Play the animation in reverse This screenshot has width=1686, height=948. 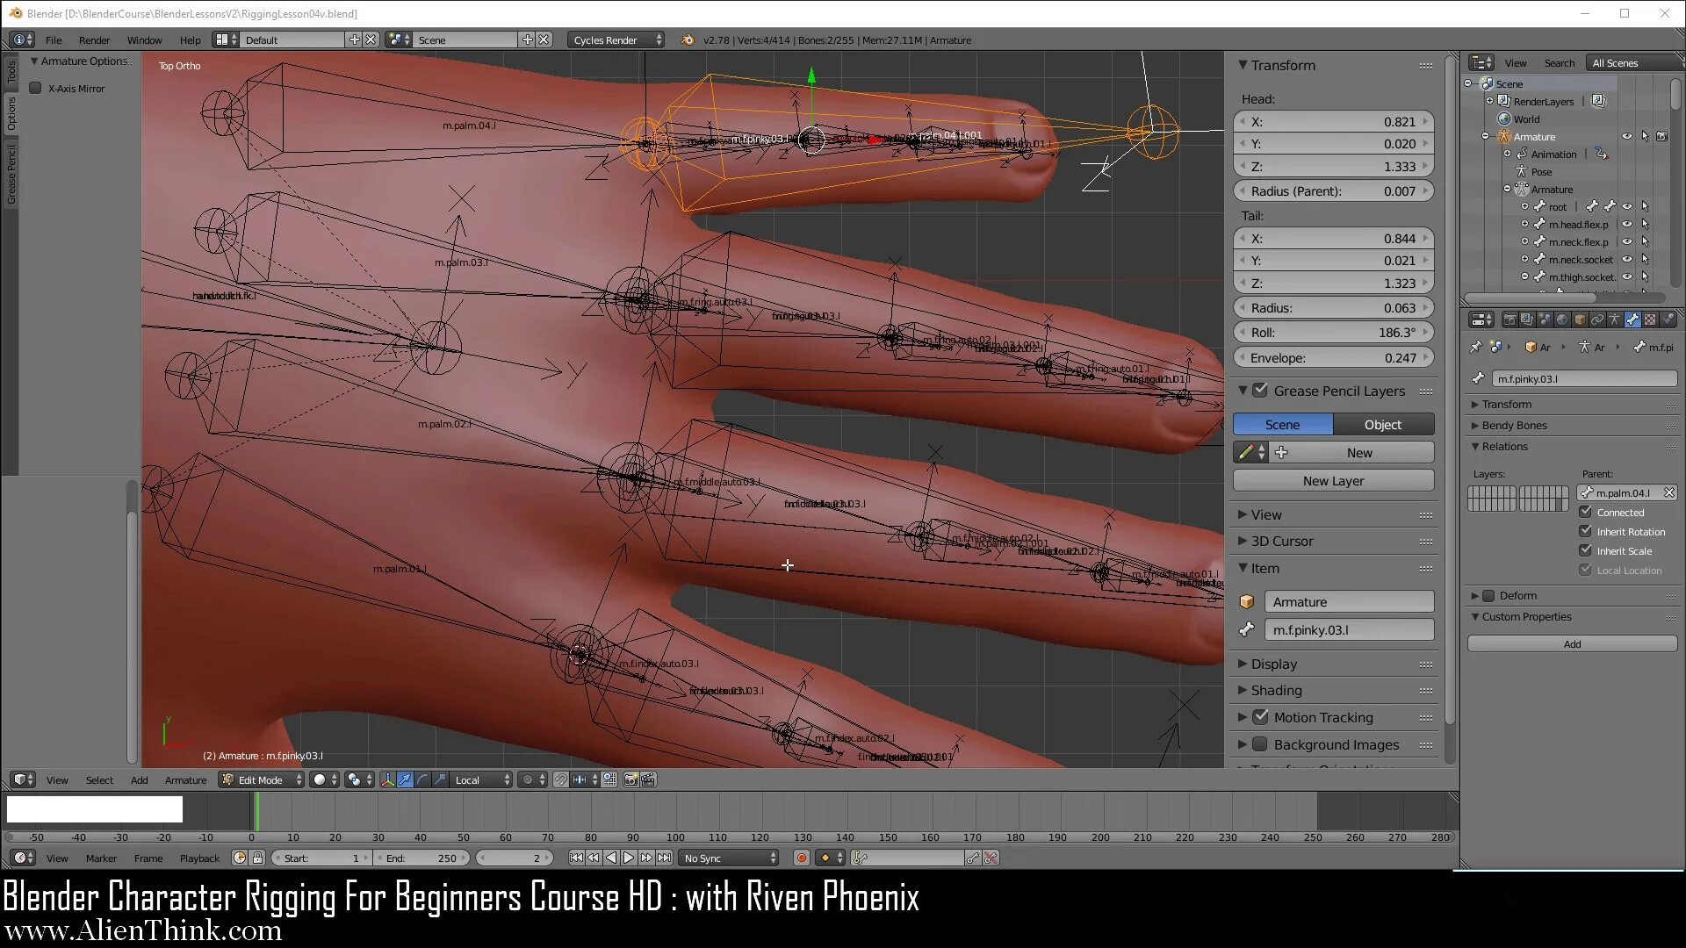[611, 858]
